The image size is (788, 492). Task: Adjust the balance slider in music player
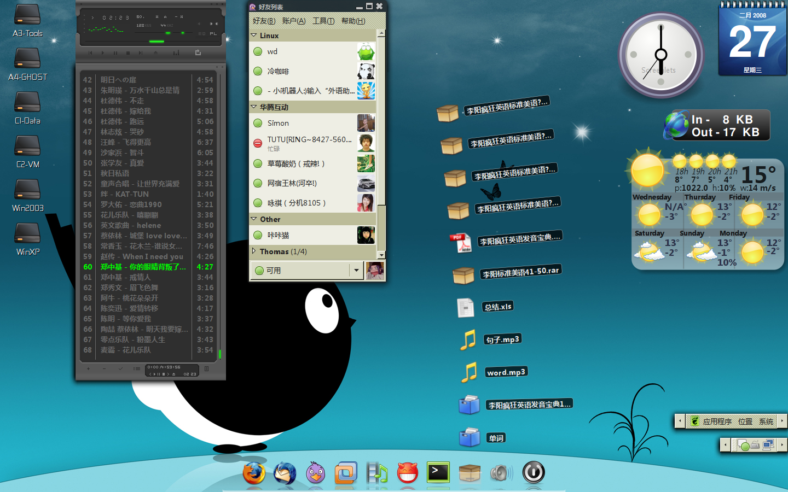(x=183, y=33)
